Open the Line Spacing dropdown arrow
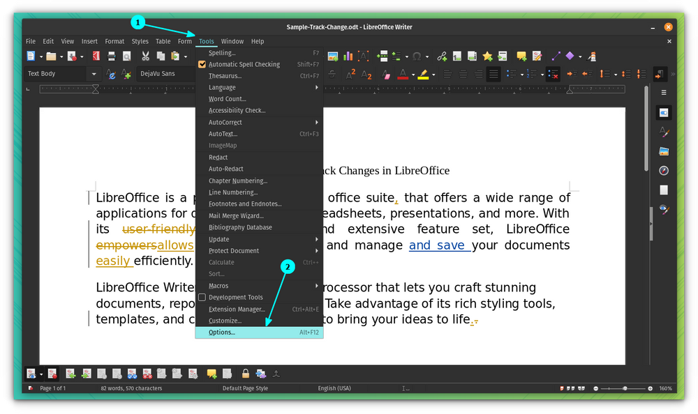 tap(616, 75)
